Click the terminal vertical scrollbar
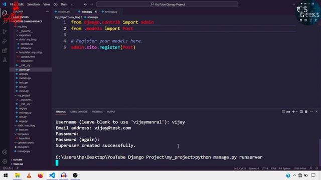Image resolution: width=321 pixels, height=180 pixels. click(x=320, y=152)
